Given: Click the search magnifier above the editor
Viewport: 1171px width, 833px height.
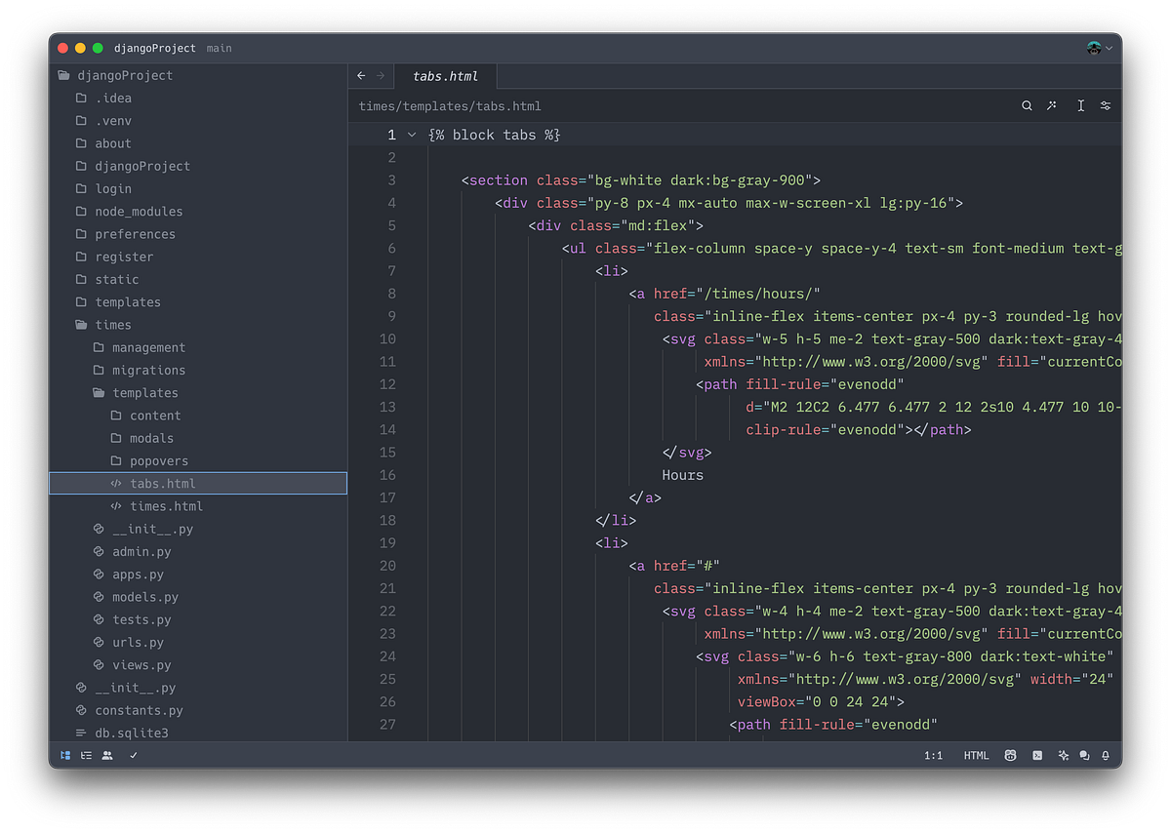Looking at the screenshot, I should pos(1026,105).
